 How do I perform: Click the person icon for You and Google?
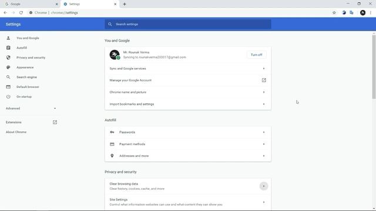[x=8, y=38]
